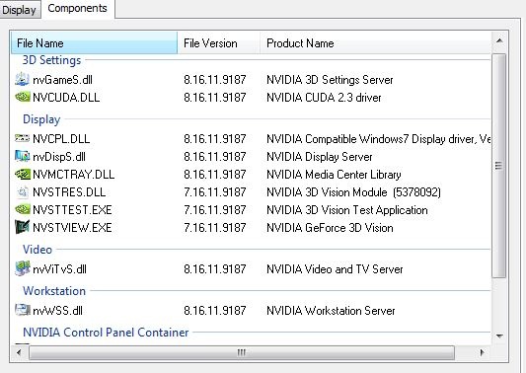Select the NVIDIA Workstation Server row
The height and width of the screenshot is (373, 526).
pyautogui.click(x=251, y=310)
